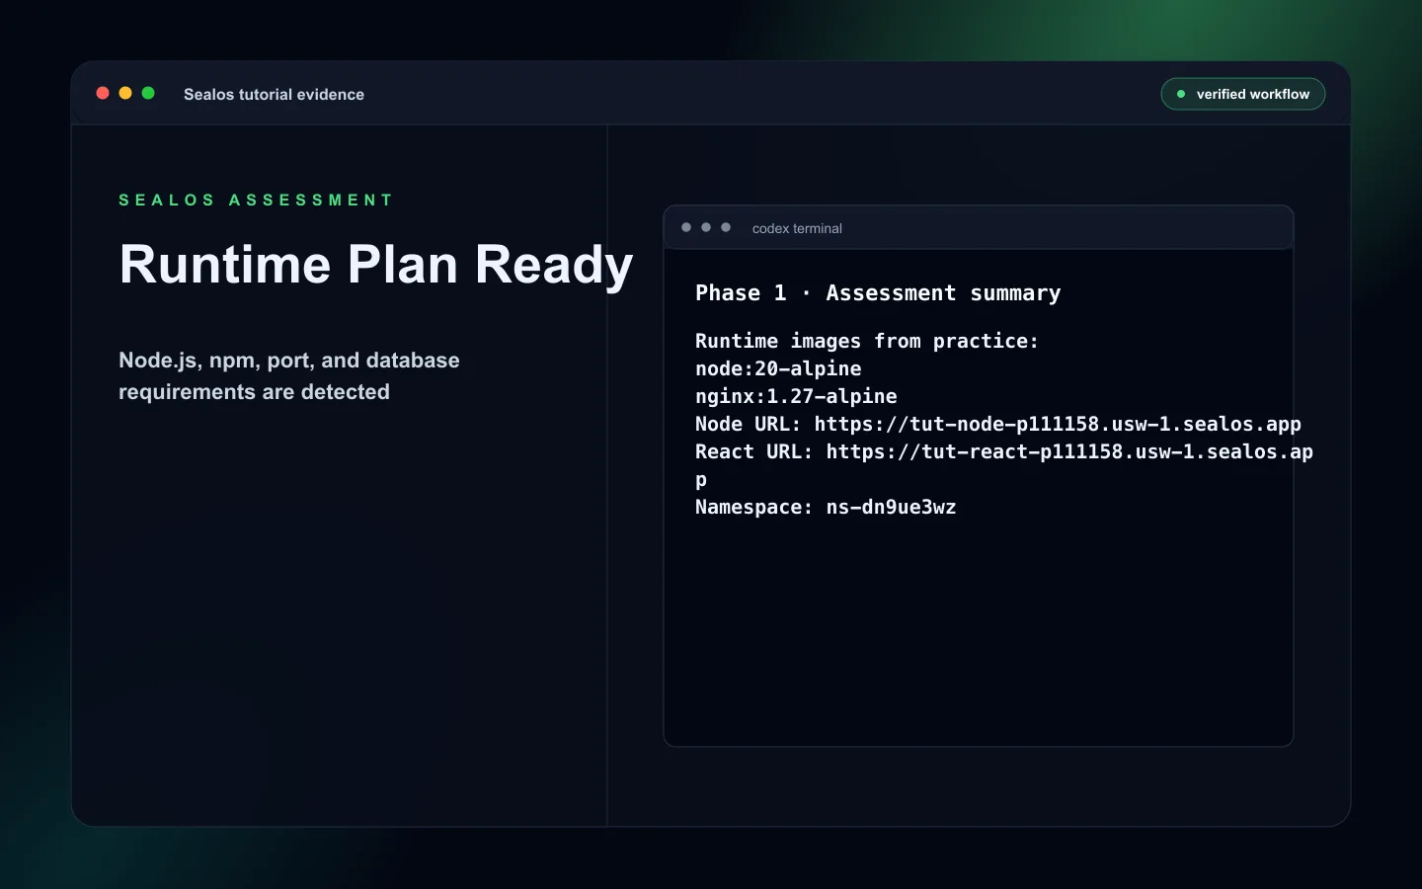
Task: Click the 'verified workflow' status badge
Action: coord(1242,94)
